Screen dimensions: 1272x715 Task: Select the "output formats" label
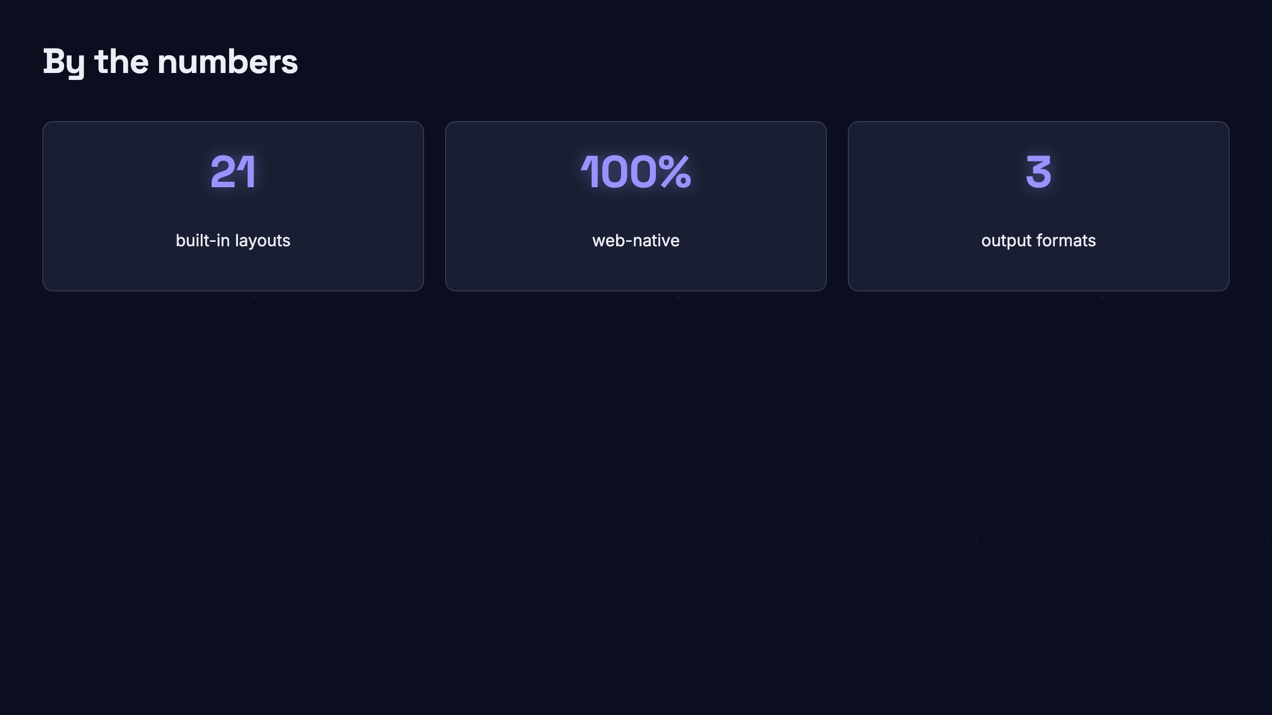[x=1038, y=241]
